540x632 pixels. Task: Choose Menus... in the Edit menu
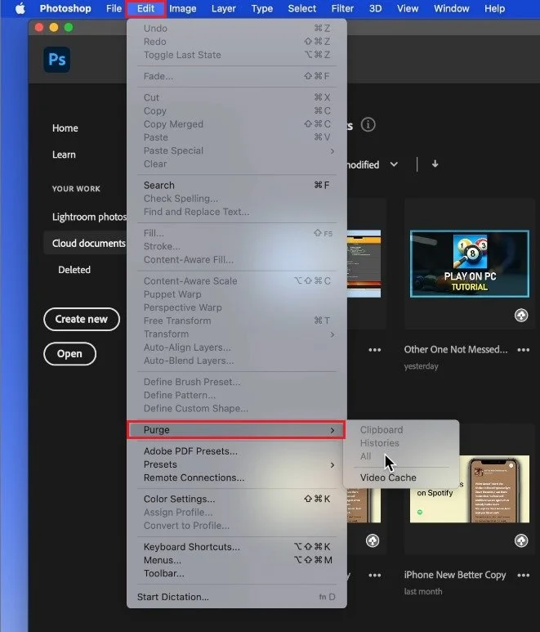[236, 561]
